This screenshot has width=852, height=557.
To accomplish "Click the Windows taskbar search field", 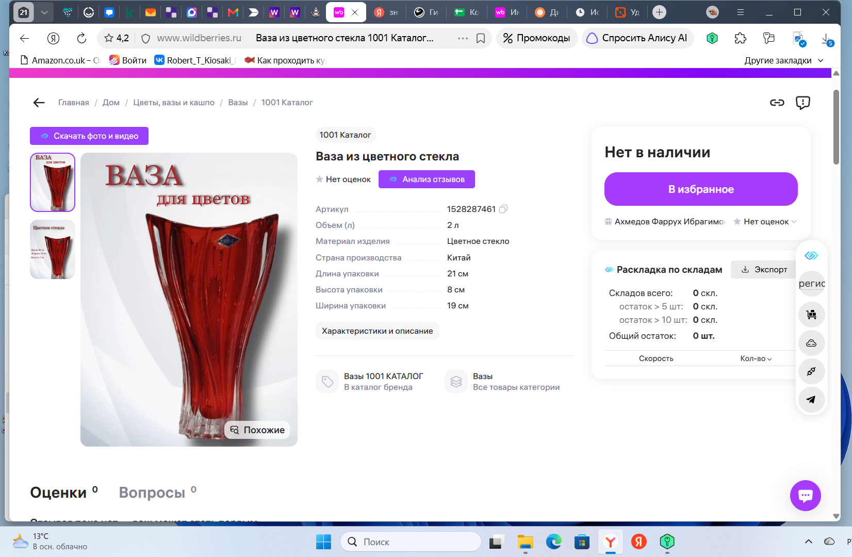I will [x=411, y=542].
